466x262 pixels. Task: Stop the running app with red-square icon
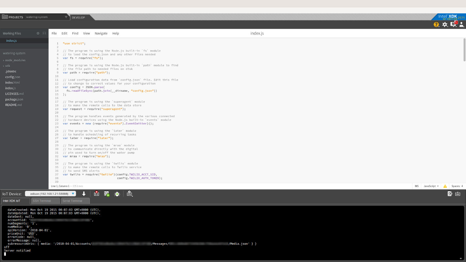click(x=96, y=194)
